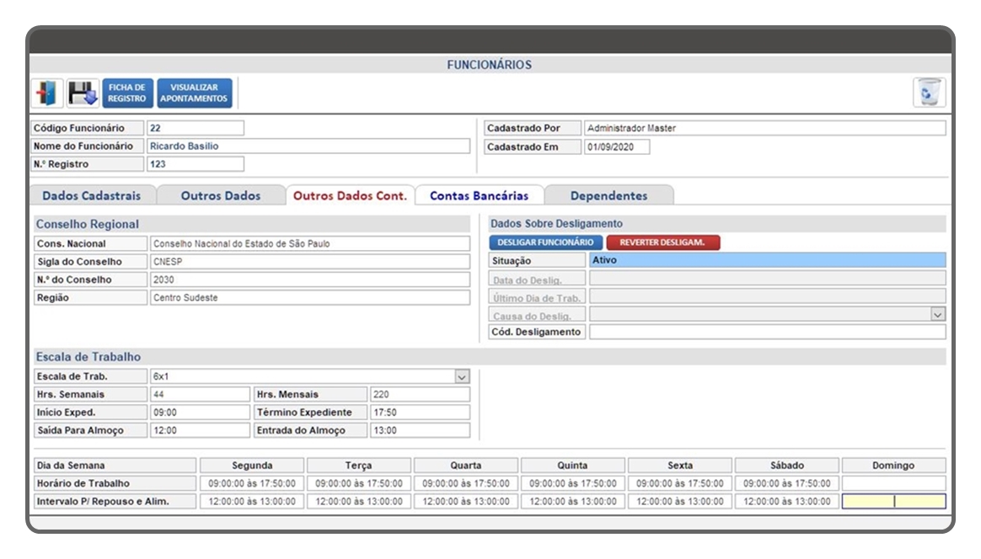The image size is (981, 559).
Task: Click Sábado Intervalo P/ Repouso cell
Action: [787, 502]
